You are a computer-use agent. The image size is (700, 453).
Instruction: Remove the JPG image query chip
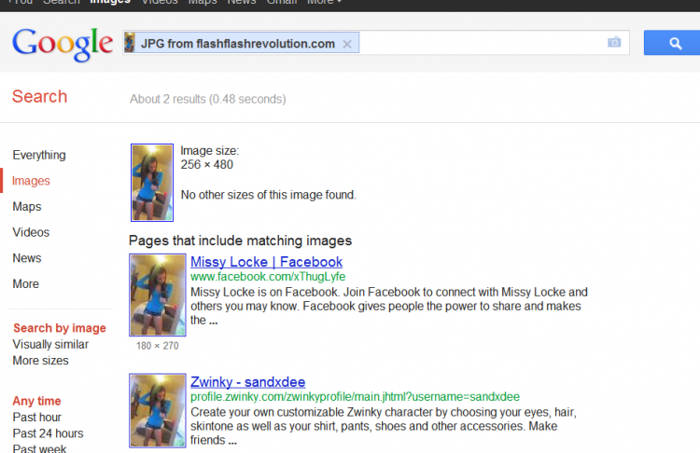[x=347, y=44]
